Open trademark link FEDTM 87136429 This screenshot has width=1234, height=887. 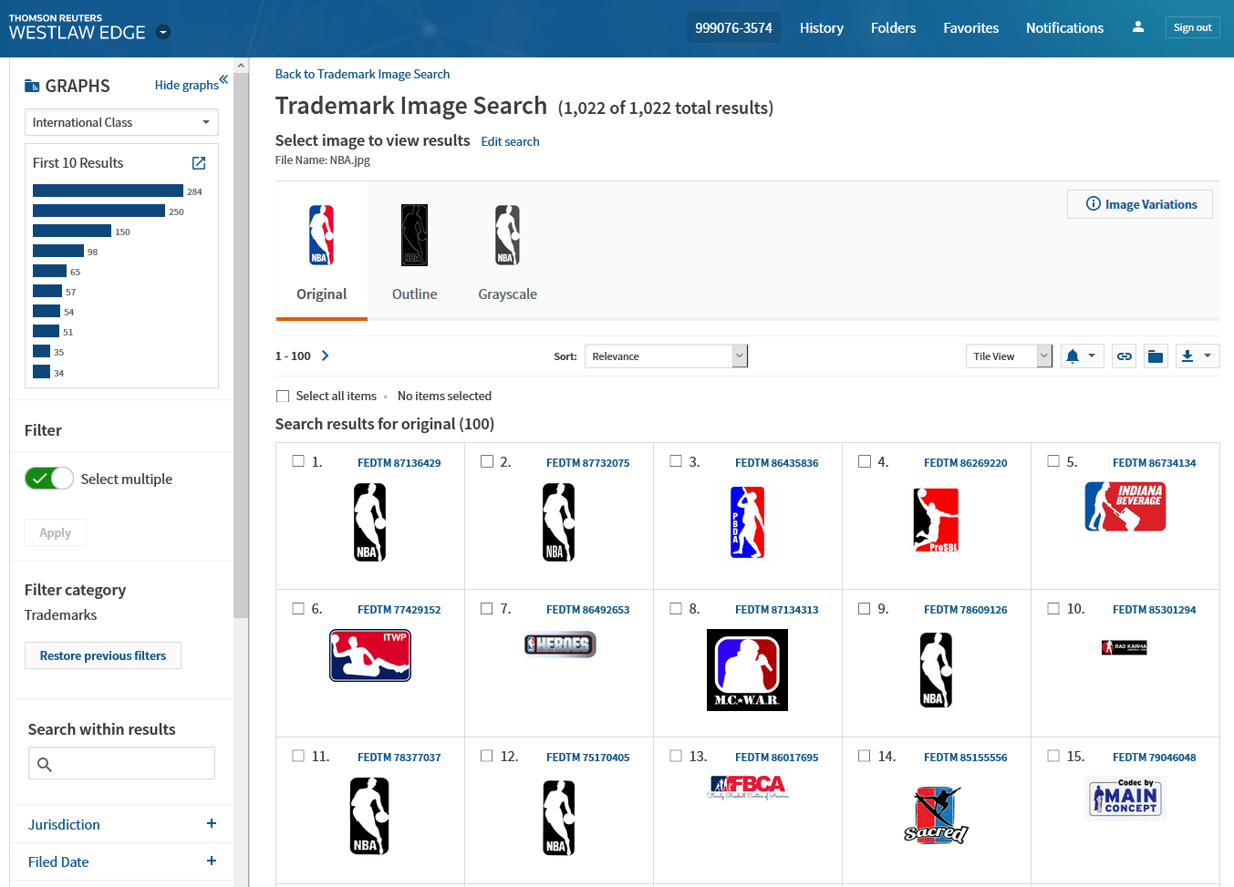(399, 463)
